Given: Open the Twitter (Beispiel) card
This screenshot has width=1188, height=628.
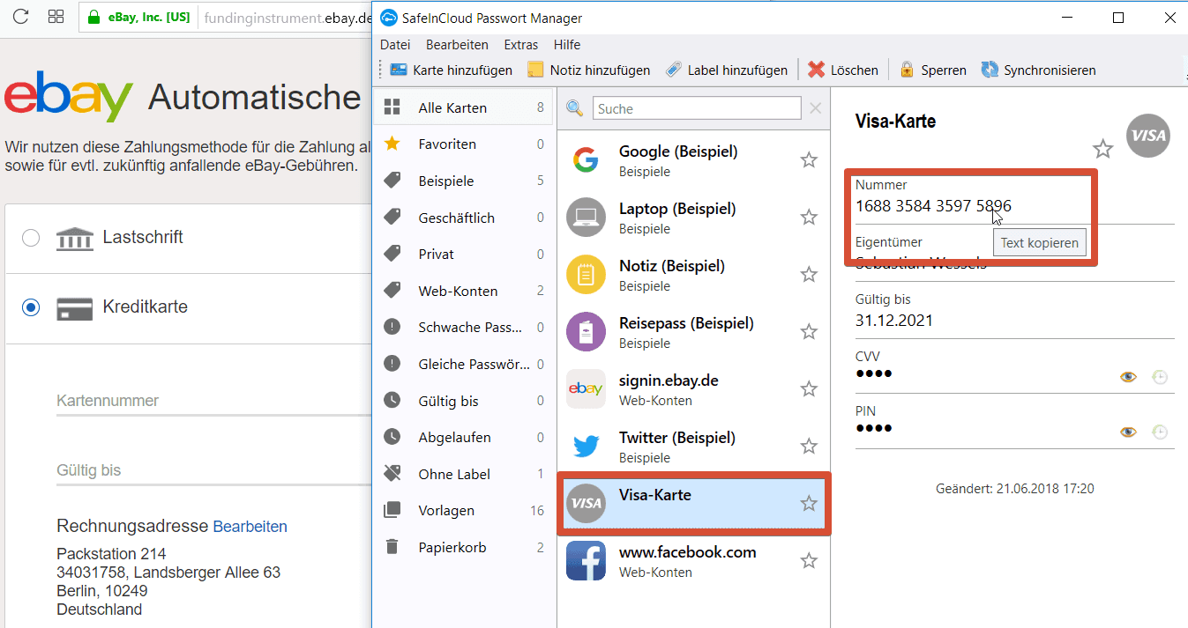Looking at the screenshot, I should tap(694, 446).
